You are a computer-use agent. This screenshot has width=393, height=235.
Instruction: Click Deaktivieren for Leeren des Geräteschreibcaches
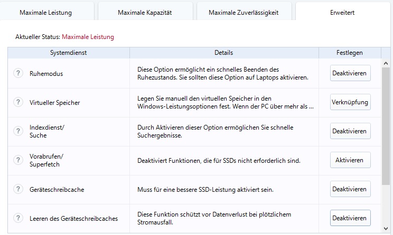[x=349, y=218]
